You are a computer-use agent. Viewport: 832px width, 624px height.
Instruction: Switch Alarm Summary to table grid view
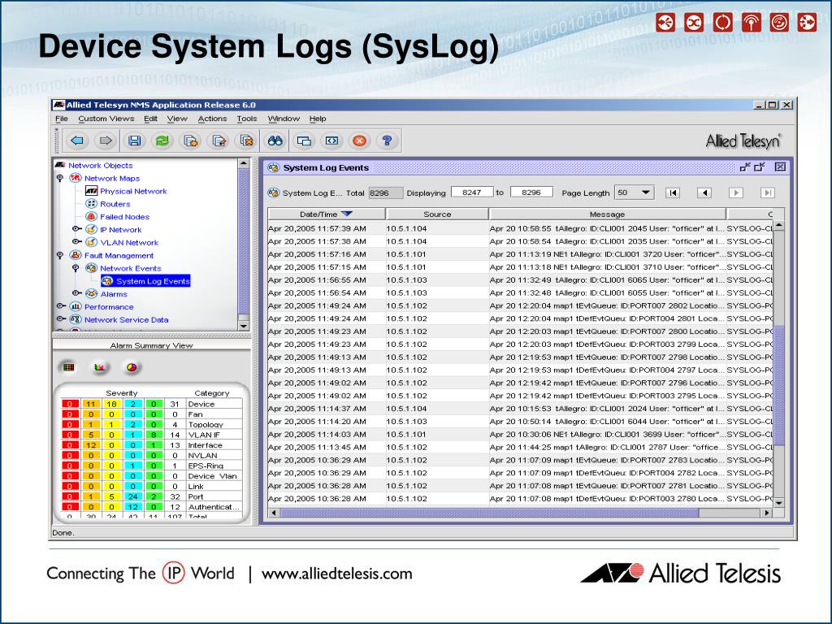69,367
